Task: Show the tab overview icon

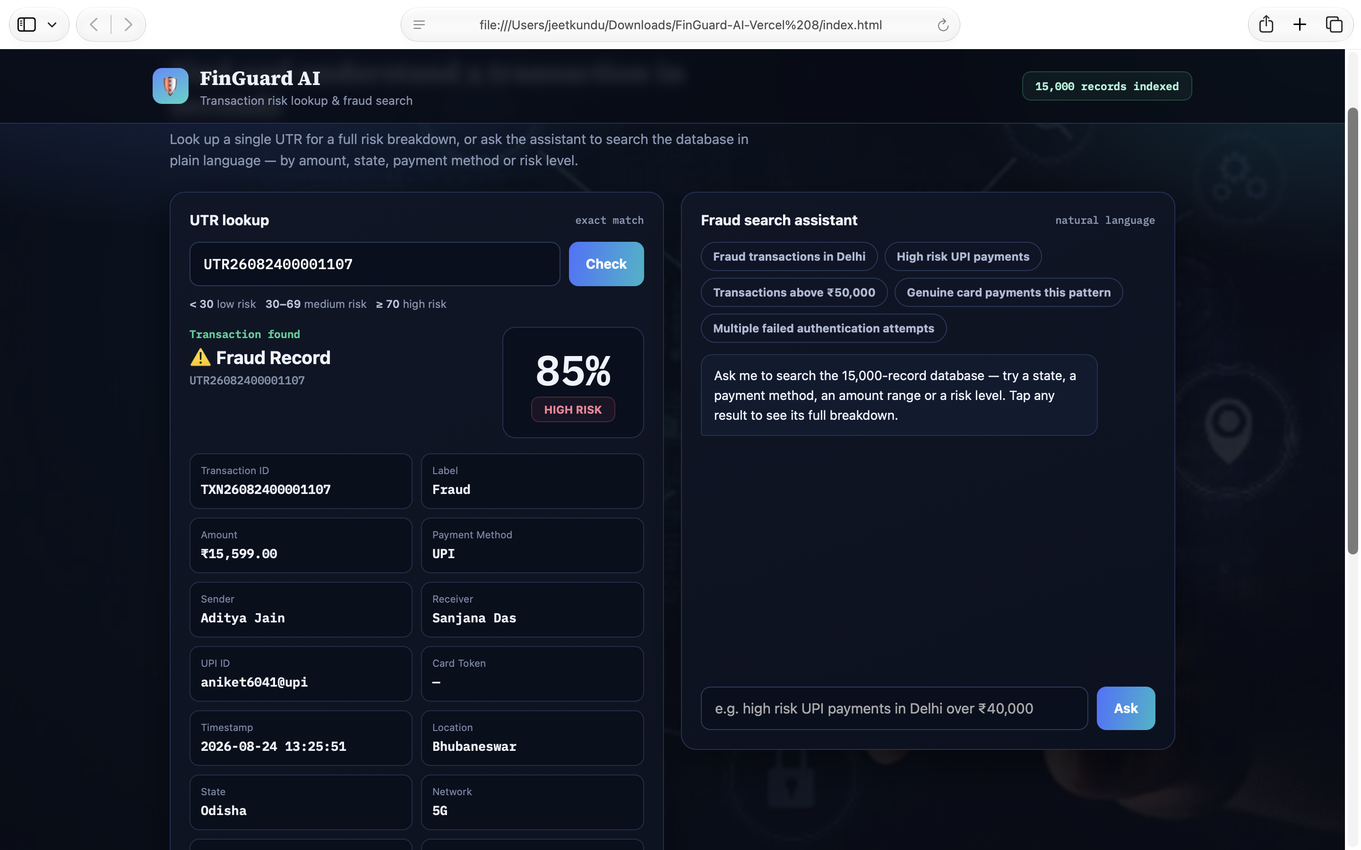Action: click(1334, 24)
